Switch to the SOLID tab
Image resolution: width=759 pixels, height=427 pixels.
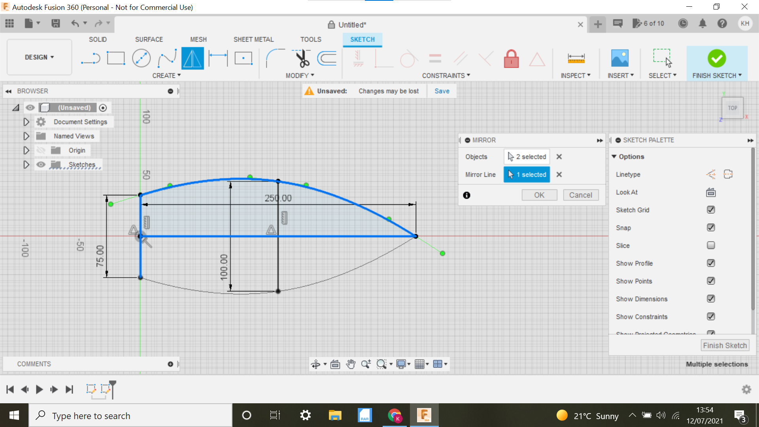[98, 39]
